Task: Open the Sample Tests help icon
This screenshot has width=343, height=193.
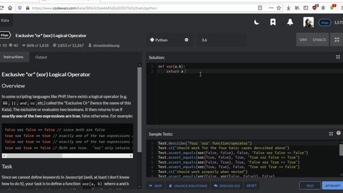Action: pyautogui.click(x=338, y=133)
